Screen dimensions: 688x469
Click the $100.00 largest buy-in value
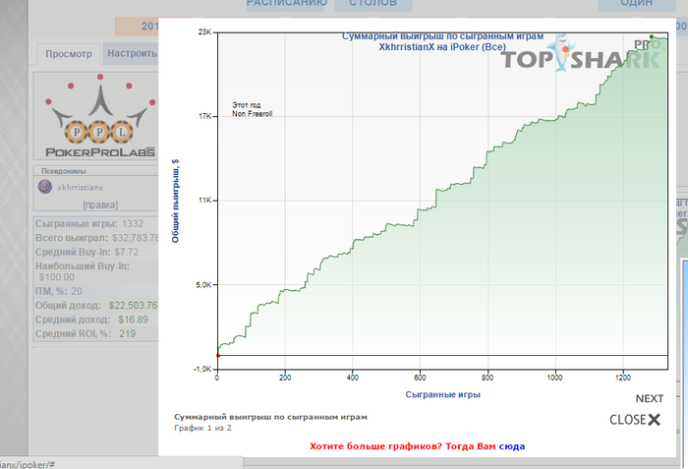pyautogui.click(x=57, y=277)
